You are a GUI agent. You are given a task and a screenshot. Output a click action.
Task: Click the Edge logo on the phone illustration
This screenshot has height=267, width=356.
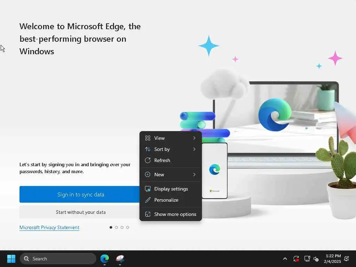215,169
